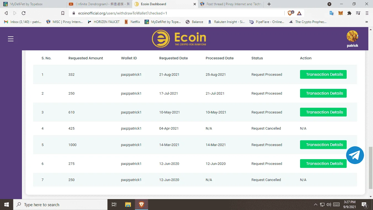The width and height of the screenshot is (373, 210).
Task: Open the Inbox Gmail bookmark
Action: (x=23, y=22)
